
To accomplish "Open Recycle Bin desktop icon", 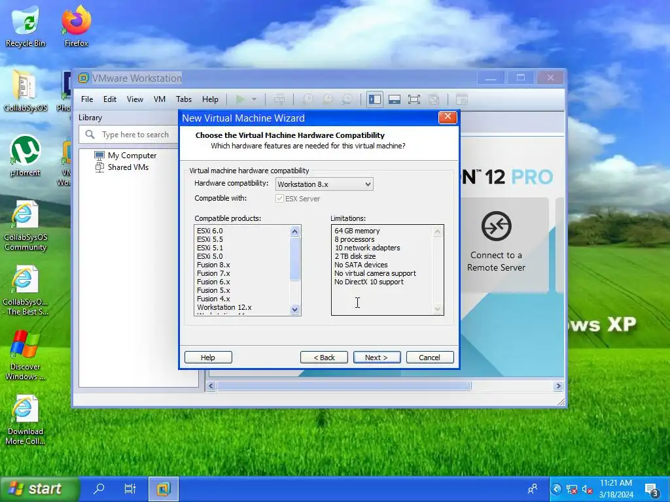I will (x=26, y=25).
